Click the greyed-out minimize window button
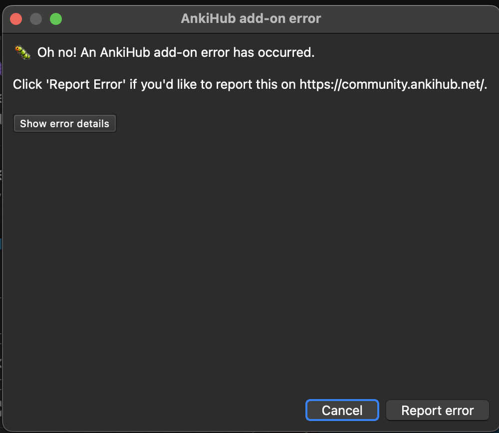Image resolution: width=499 pixels, height=433 pixels. click(36, 19)
